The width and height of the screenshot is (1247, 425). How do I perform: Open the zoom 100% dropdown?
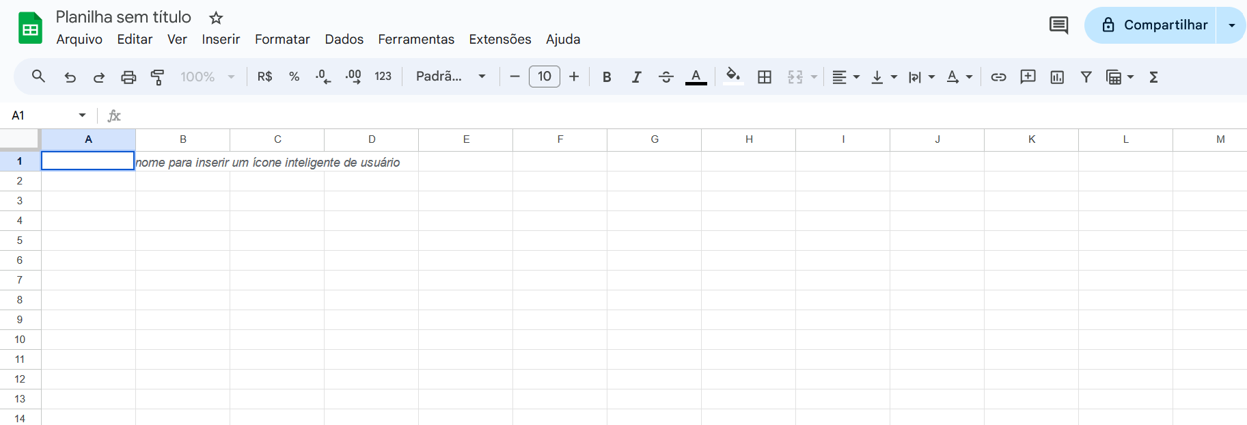pyautogui.click(x=208, y=77)
